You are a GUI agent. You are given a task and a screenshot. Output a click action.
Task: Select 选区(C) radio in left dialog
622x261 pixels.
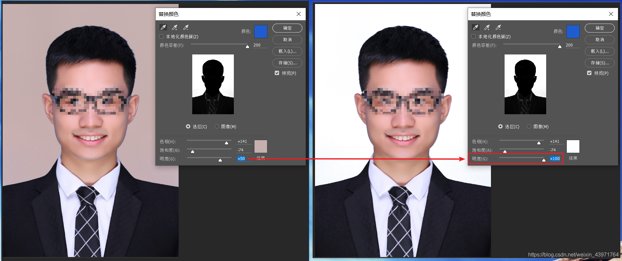188,127
